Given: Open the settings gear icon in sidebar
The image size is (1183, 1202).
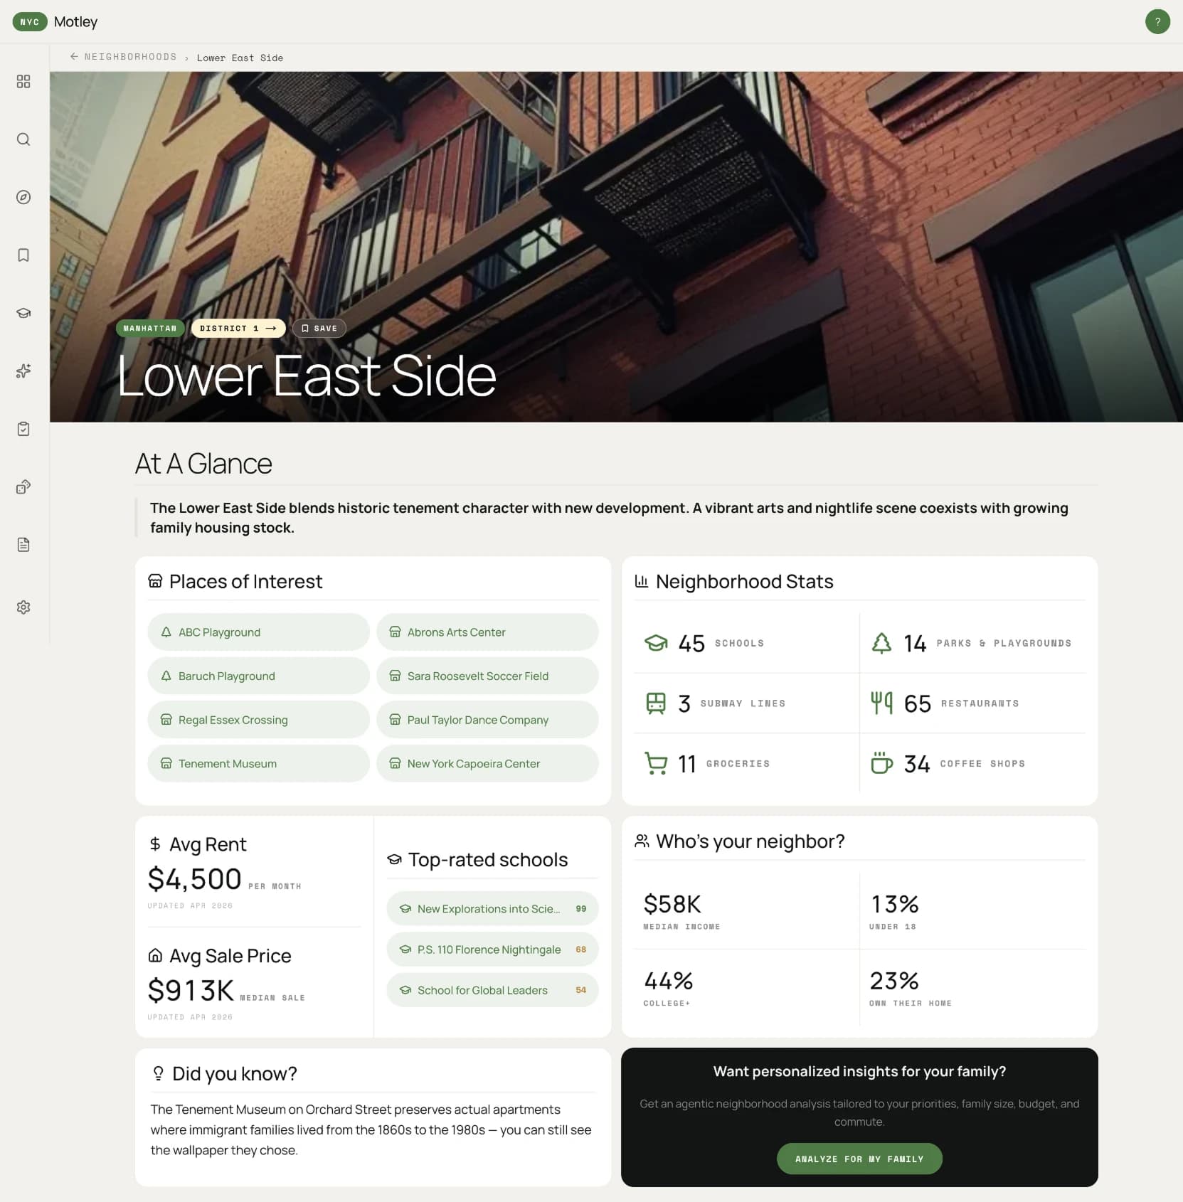Looking at the screenshot, I should [x=23, y=607].
